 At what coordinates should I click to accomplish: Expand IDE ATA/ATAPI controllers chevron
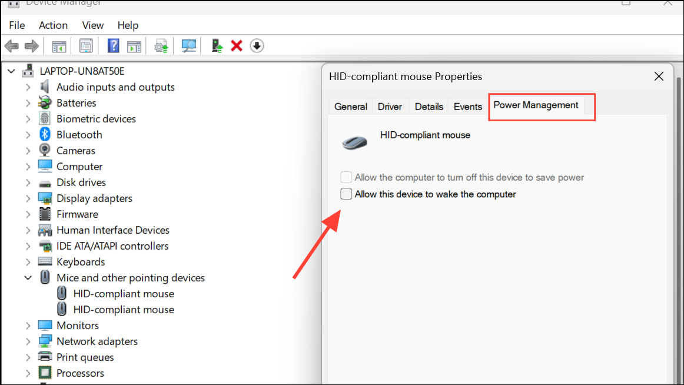[x=28, y=246]
